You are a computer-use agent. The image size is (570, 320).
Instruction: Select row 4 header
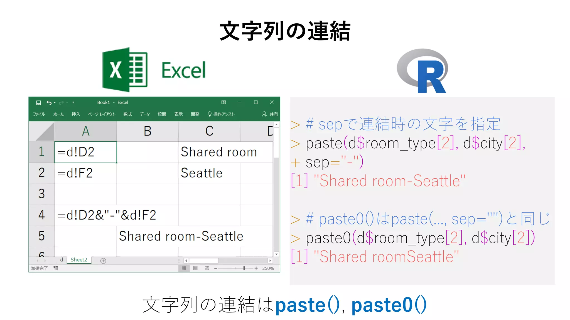42,215
